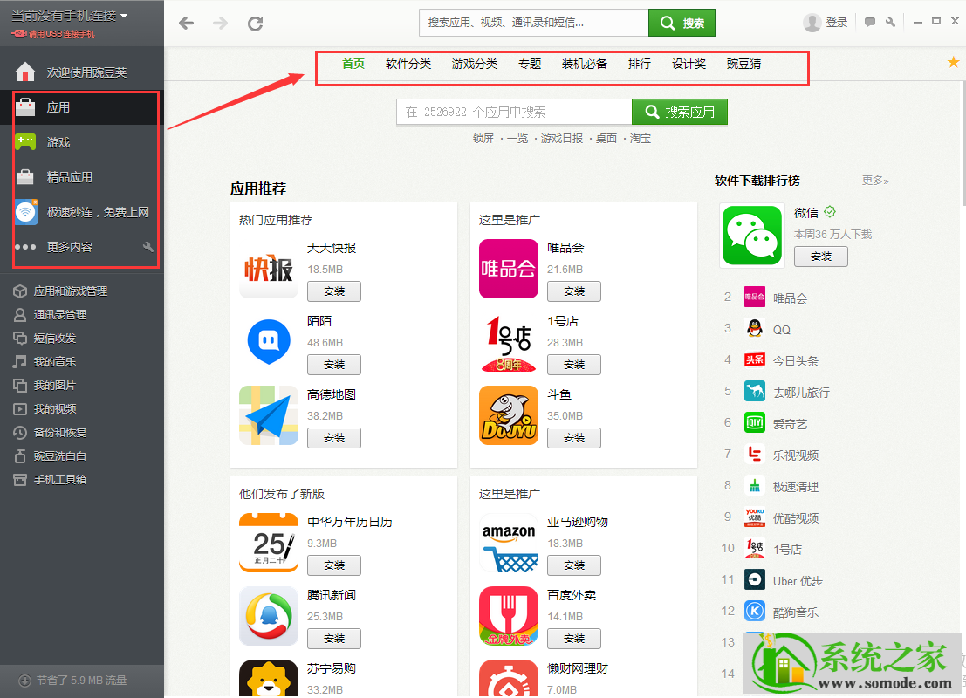Click the green 搜索 button at top
Viewport: 966px width, 698px height.
coord(682,23)
